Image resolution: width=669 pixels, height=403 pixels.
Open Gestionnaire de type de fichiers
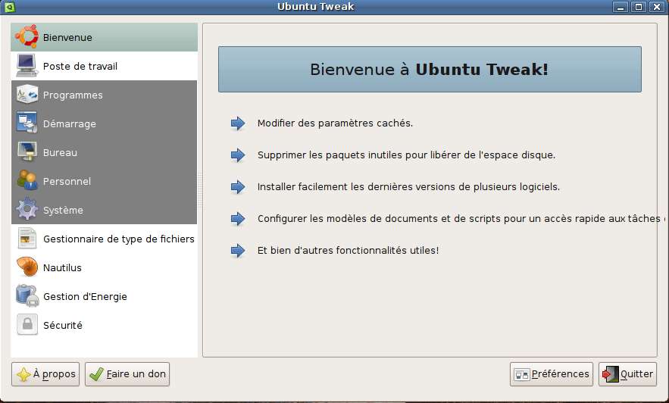(104, 239)
